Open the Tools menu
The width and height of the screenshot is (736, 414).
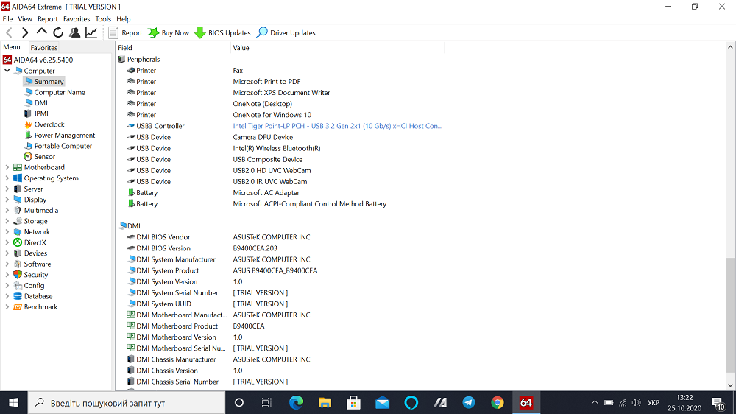click(103, 19)
